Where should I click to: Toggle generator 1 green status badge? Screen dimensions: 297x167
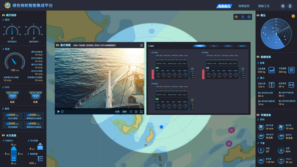coord(157,68)
